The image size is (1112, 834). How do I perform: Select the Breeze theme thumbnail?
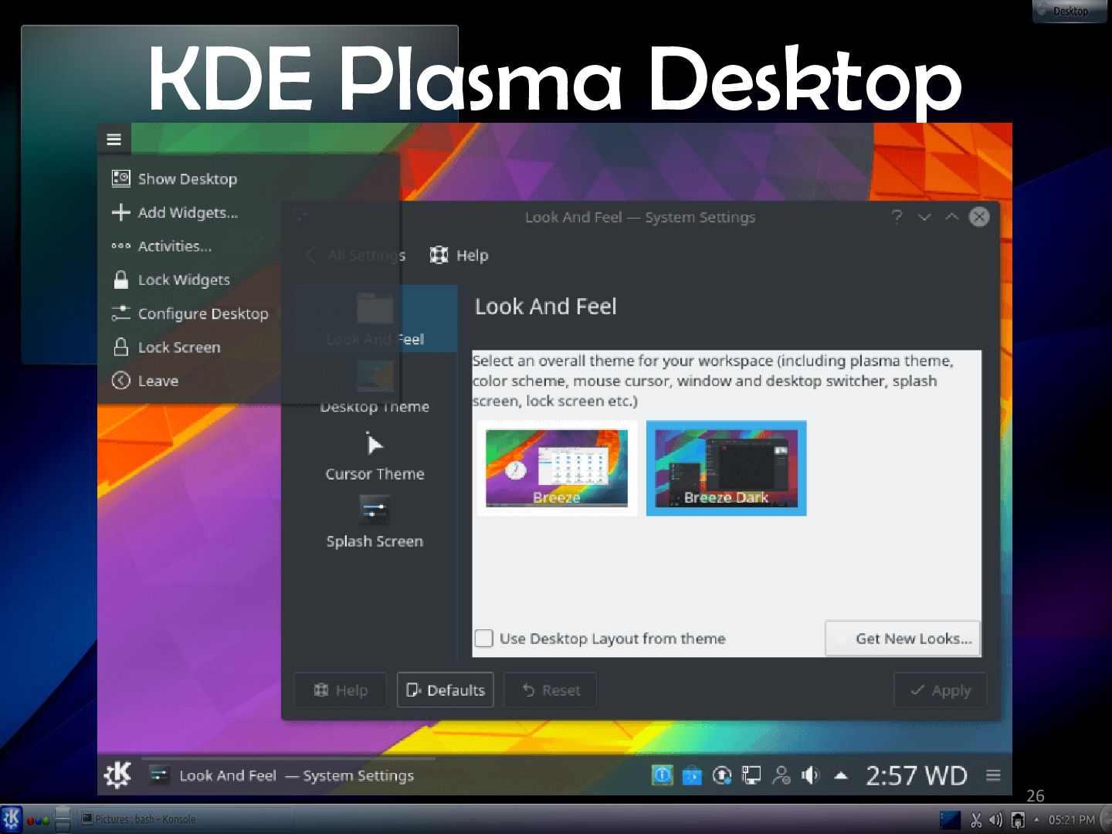coord(557,468)
